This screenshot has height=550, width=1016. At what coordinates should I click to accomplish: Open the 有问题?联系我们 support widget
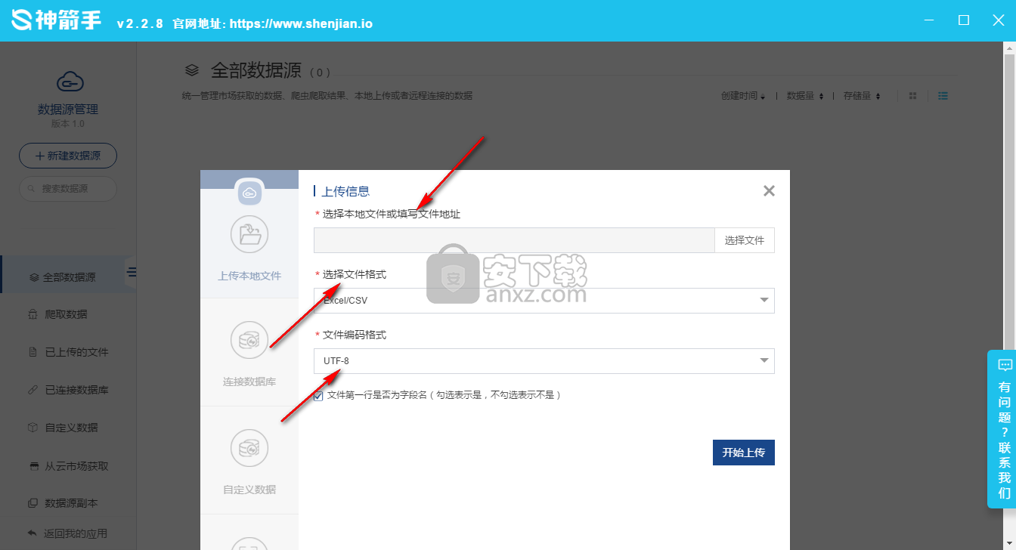[x=1001, y=429]
